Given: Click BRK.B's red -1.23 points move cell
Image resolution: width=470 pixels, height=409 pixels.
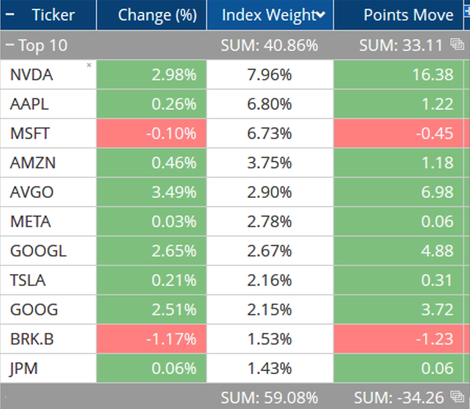Looking at the screenshot, I should point(398,339).
